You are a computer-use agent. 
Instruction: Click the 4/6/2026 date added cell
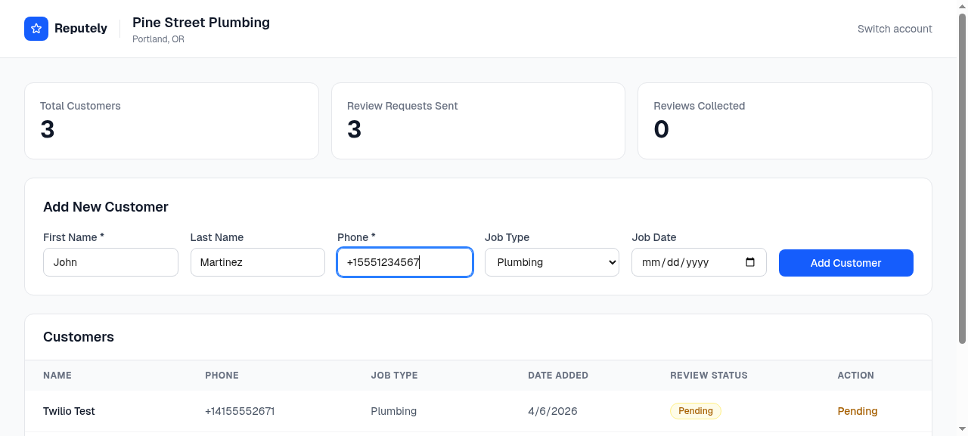(553, 411)
